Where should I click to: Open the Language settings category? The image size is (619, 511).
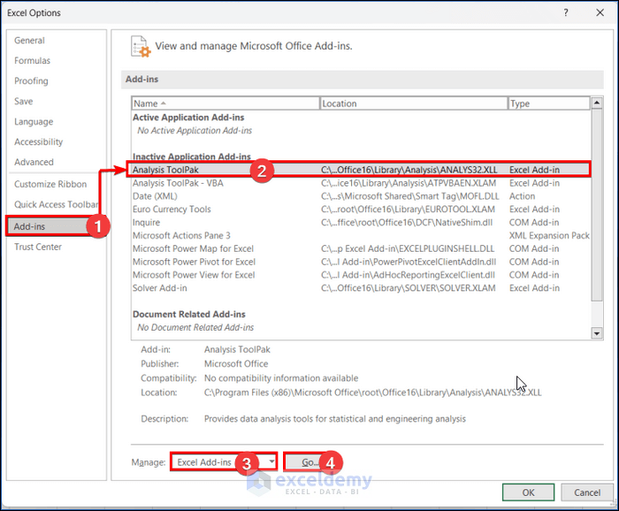[34, 121]
